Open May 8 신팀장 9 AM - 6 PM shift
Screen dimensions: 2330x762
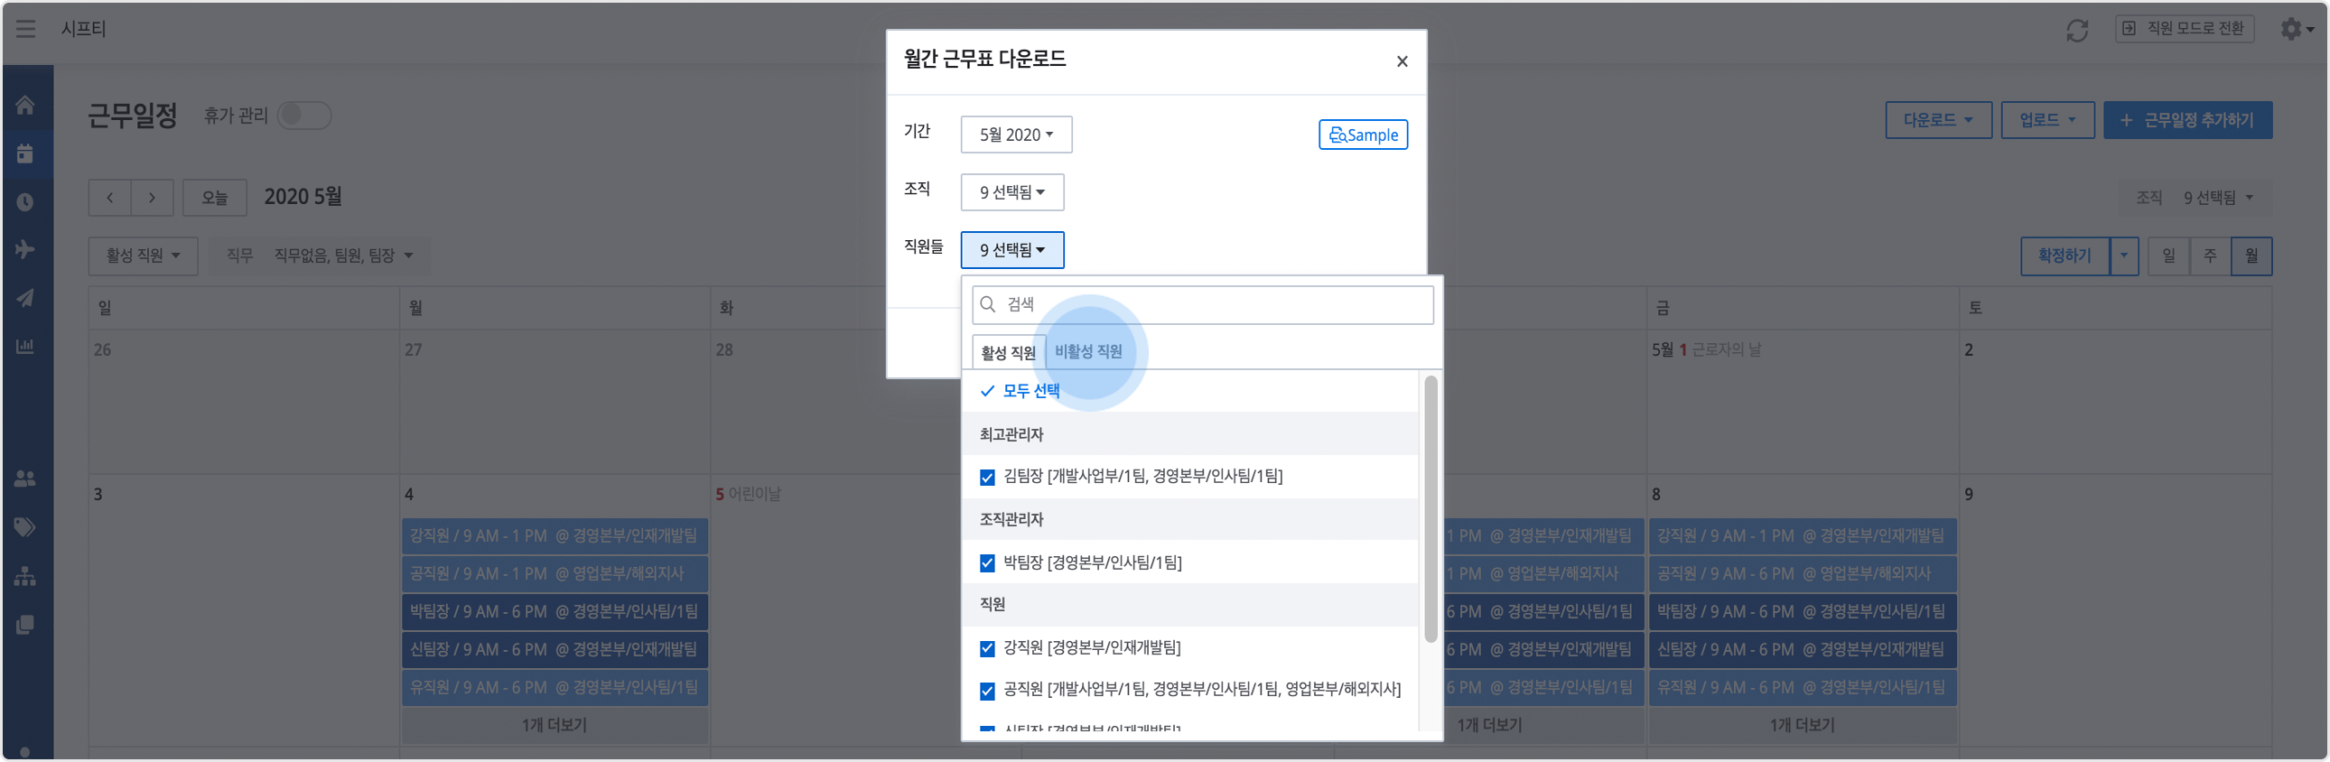[x=1802, y=650]
